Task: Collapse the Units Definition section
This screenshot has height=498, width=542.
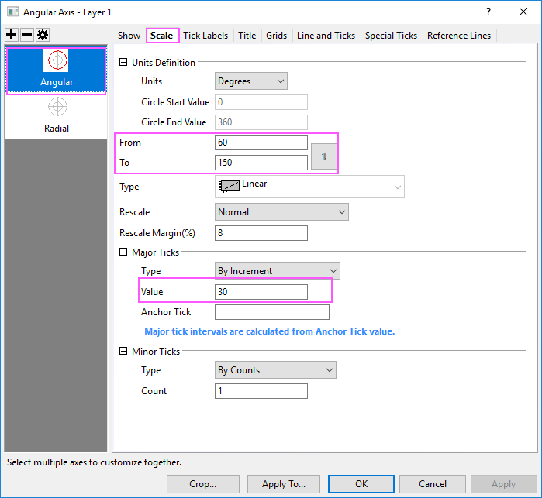Action: tap(124, 63)
